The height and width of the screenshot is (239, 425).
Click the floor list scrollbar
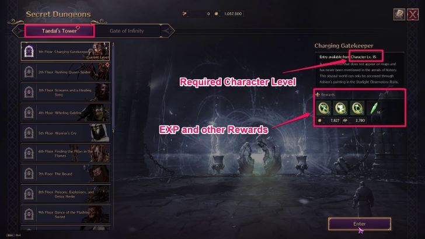113,87
